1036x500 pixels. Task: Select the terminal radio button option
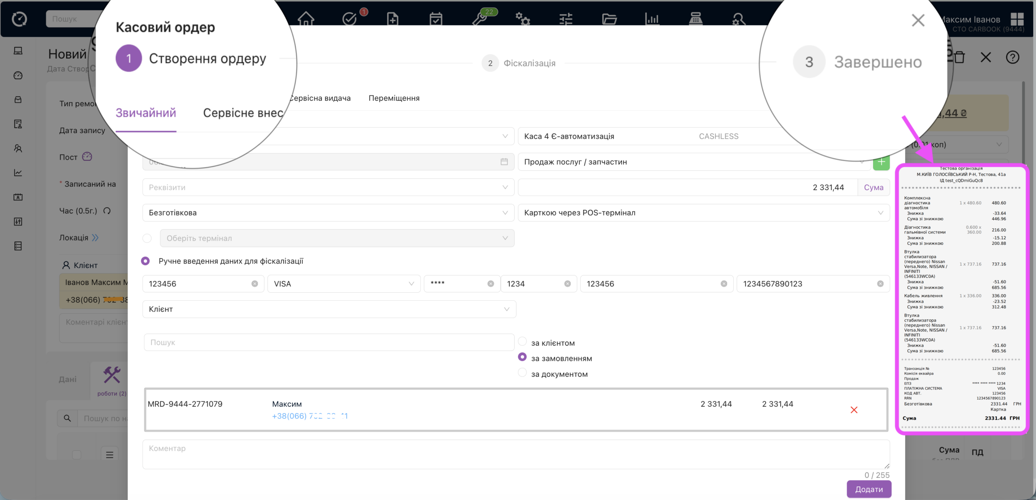coord(147,238)
